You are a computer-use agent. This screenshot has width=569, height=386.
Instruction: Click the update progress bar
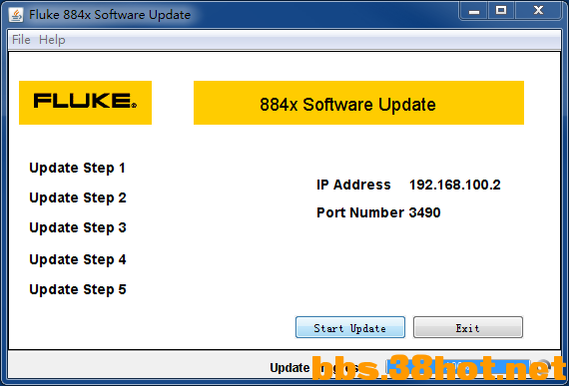458,367
